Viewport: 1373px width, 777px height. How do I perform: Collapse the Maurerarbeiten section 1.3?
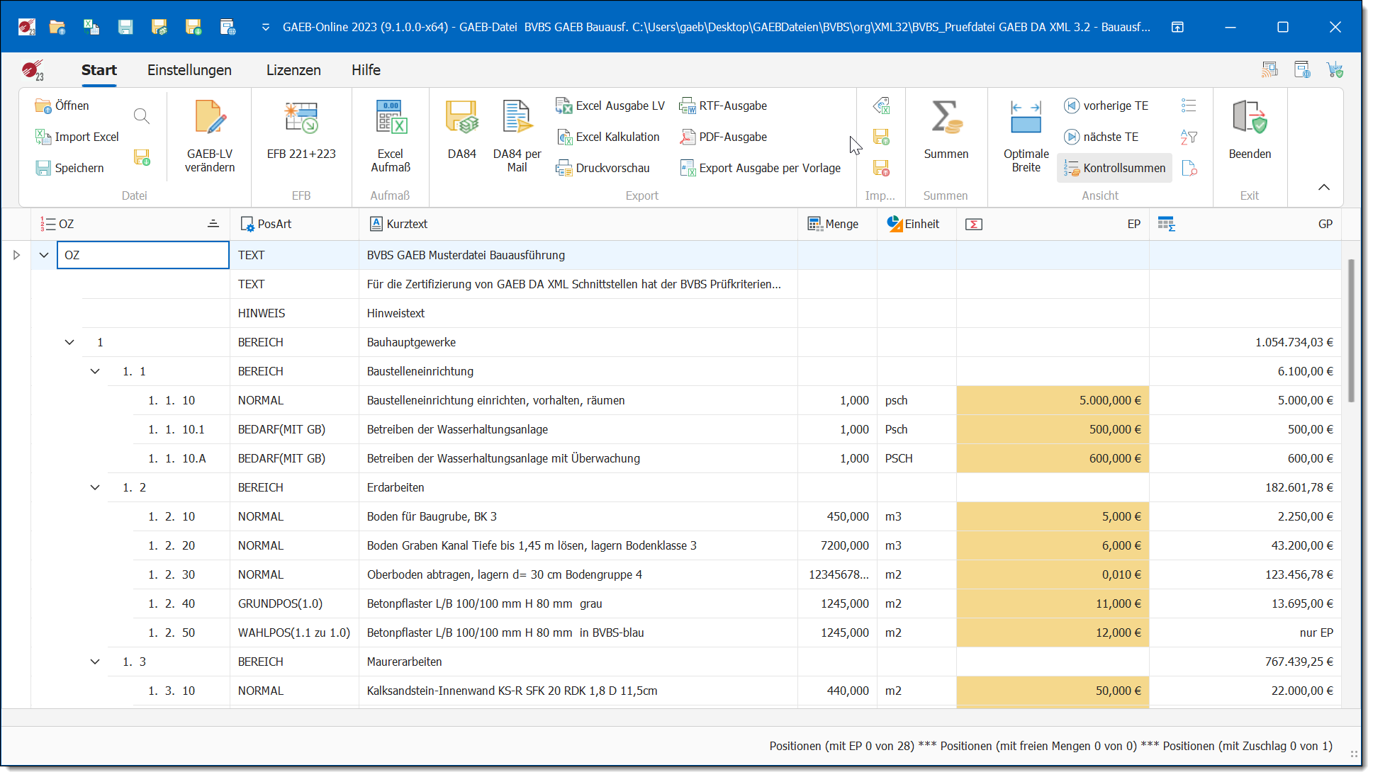[95, 662]
